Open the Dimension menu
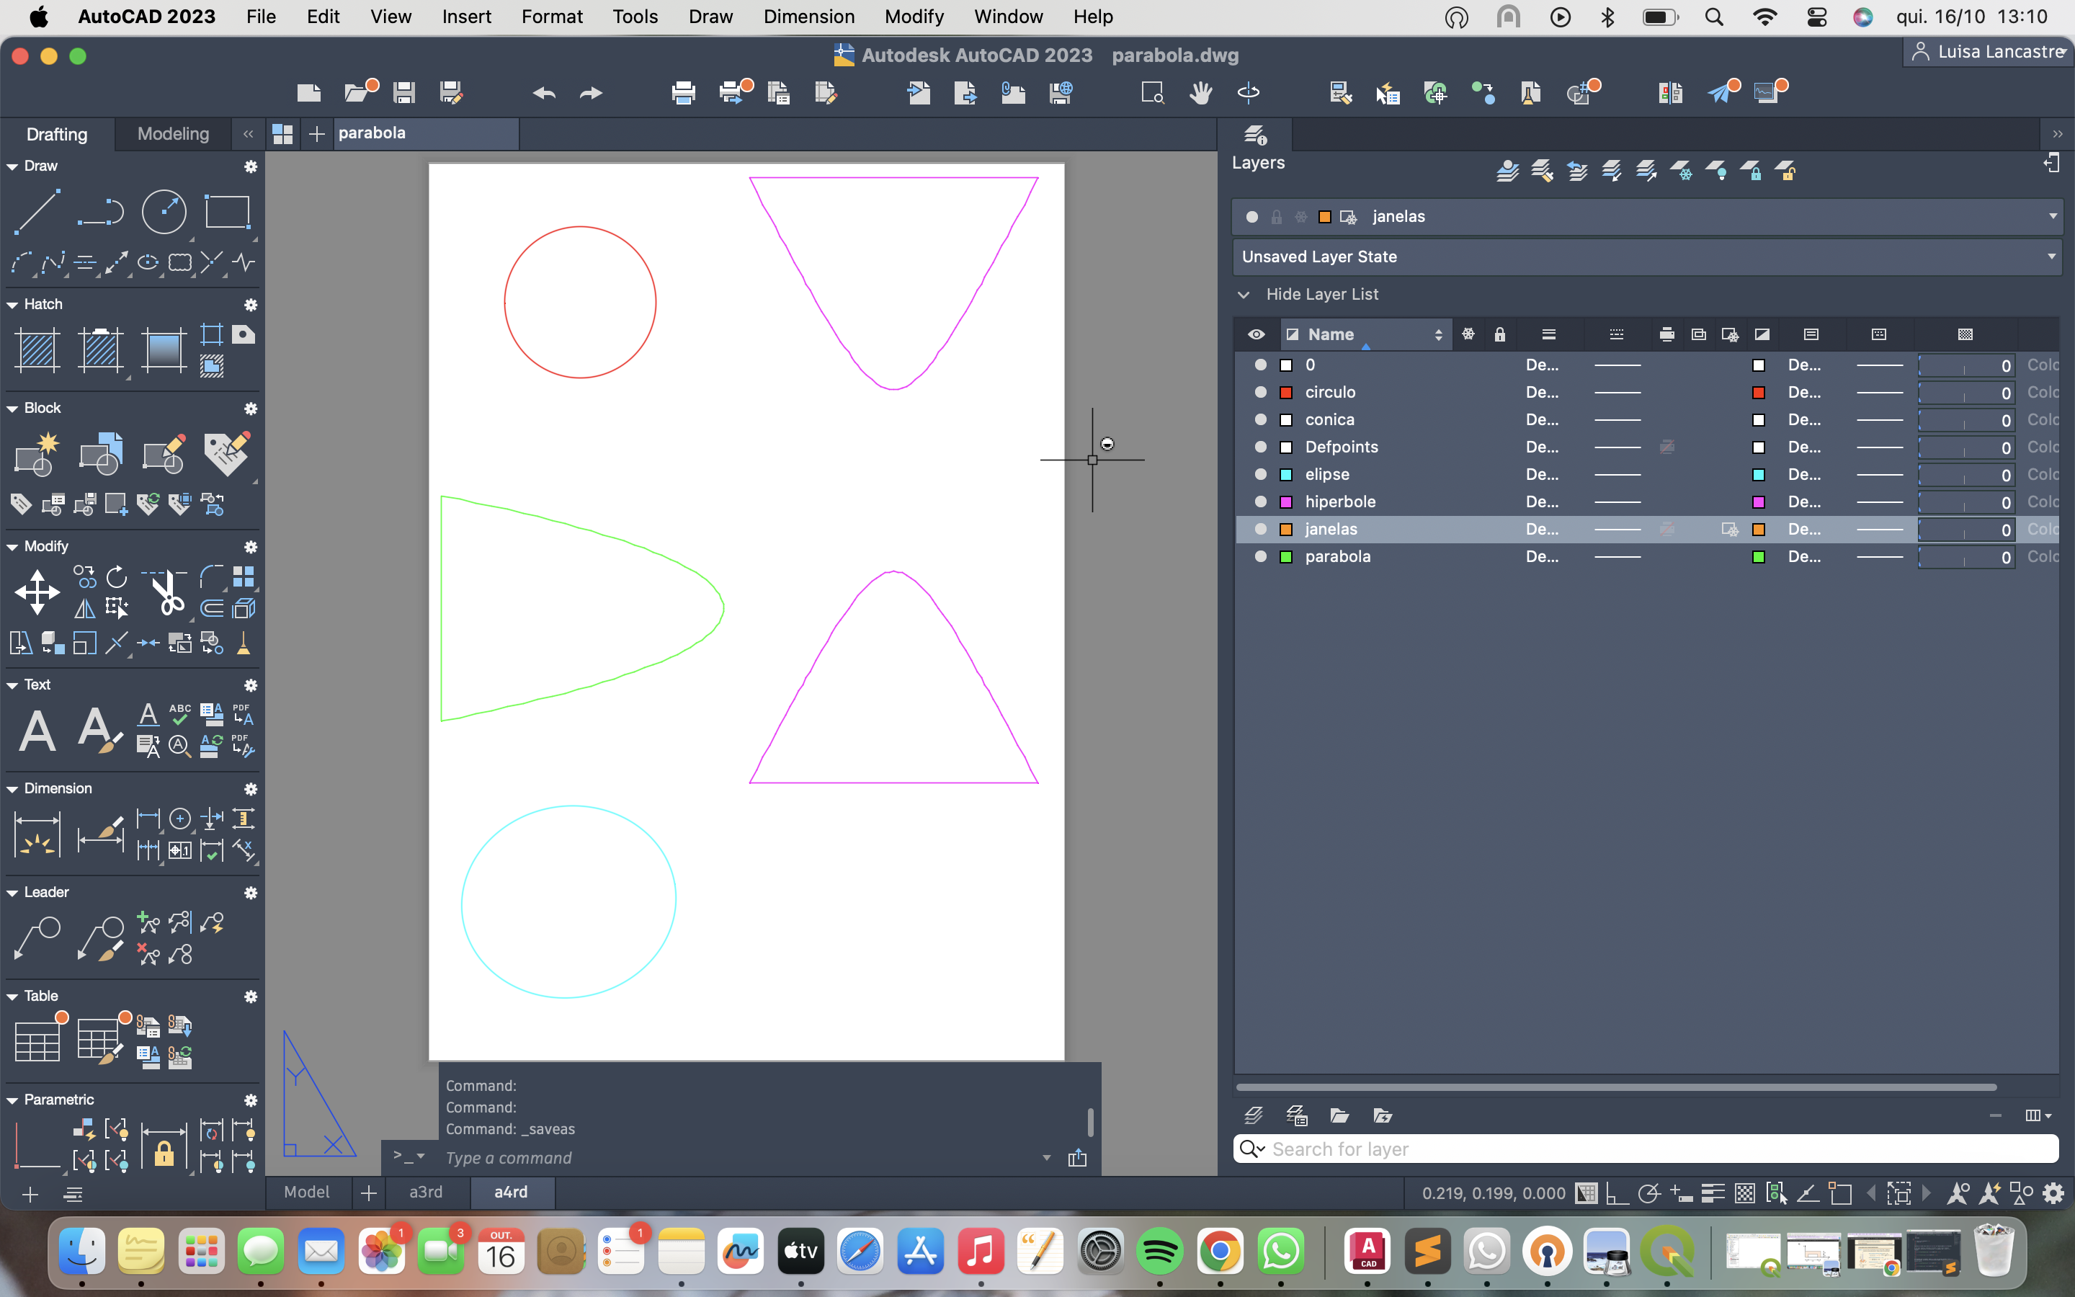The image size is (2075, 1297). point(808,17)
